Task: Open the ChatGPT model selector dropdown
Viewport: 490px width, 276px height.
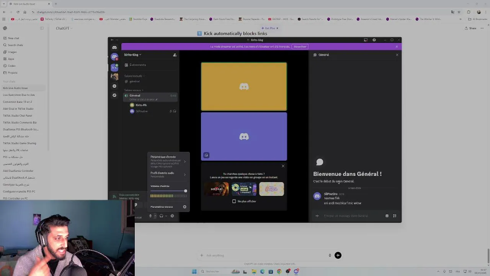Action: tap(64, 28)
